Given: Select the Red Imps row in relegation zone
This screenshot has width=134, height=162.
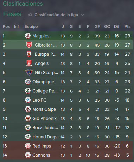Looking at the screenshot, I should coord(68,146).
